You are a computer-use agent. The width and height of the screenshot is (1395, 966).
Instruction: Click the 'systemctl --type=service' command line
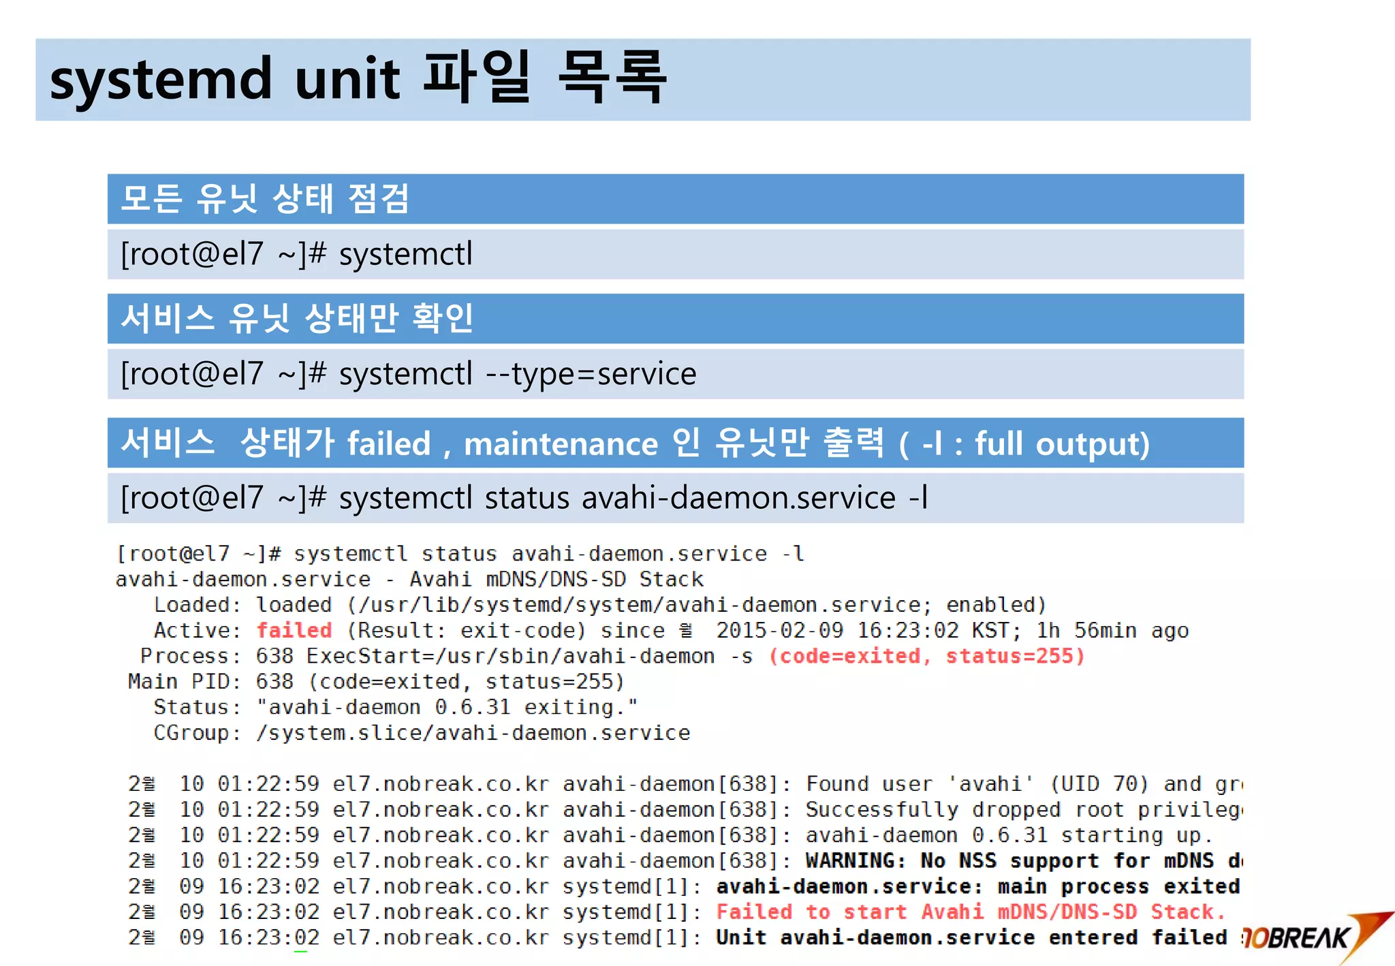click(675, 374)
